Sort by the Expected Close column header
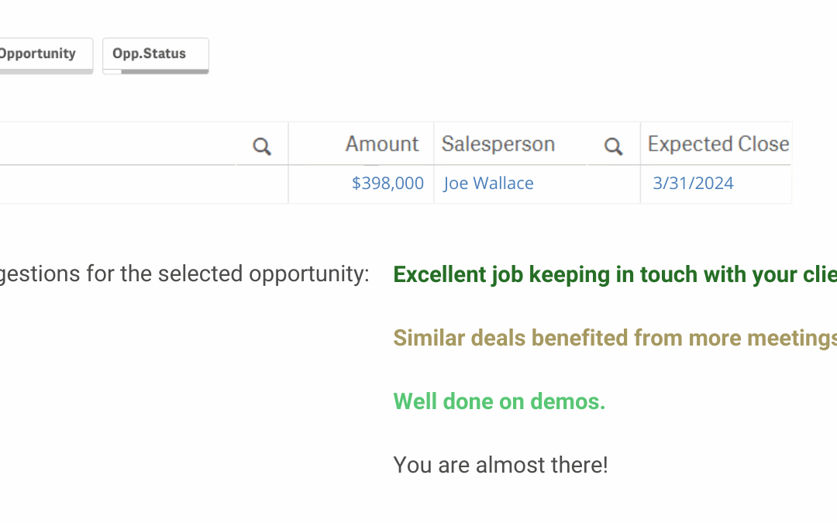Screen dimensions: 837x523 click(x=718, y=144)
